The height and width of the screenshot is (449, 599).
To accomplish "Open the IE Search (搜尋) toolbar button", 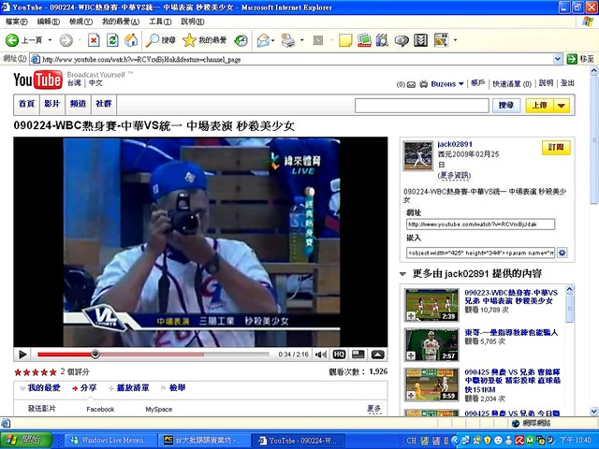I will (x=161, y=40).
